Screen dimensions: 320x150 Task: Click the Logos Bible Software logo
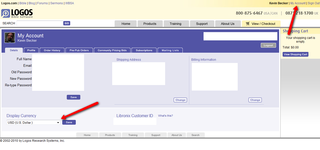(17, 13)
